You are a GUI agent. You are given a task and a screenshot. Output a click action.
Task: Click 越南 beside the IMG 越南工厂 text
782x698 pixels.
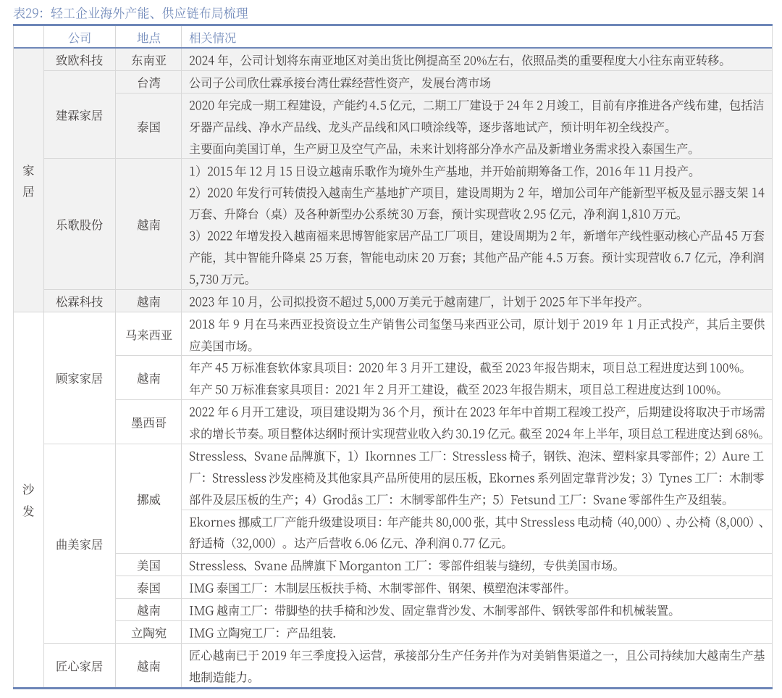148,610
